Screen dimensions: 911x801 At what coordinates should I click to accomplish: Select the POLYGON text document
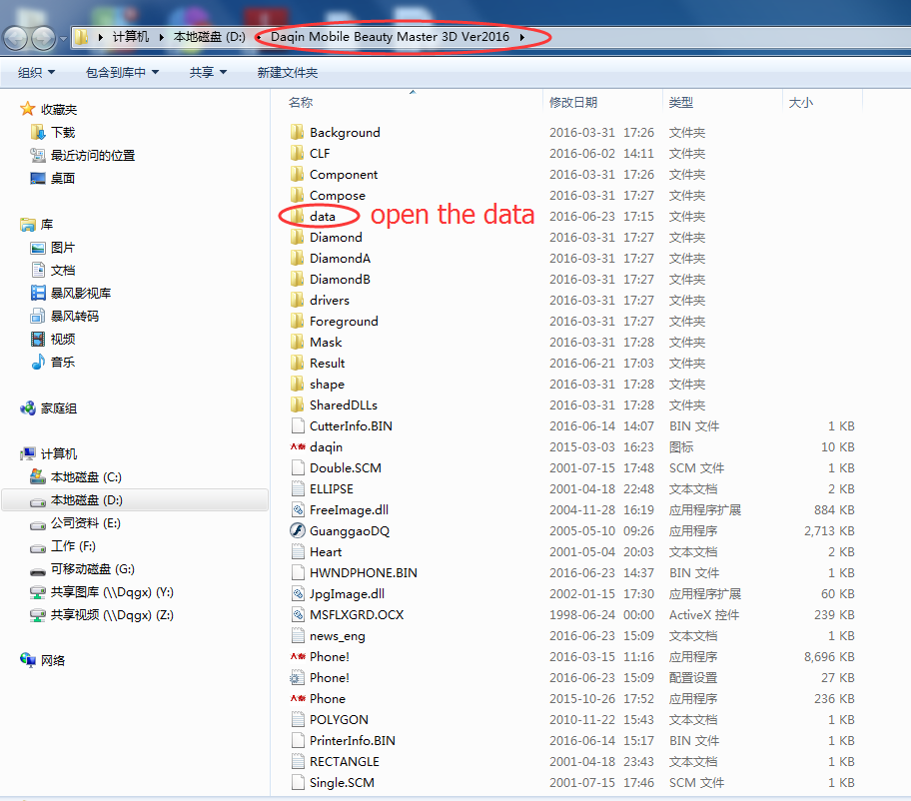(x=339, y=720)
